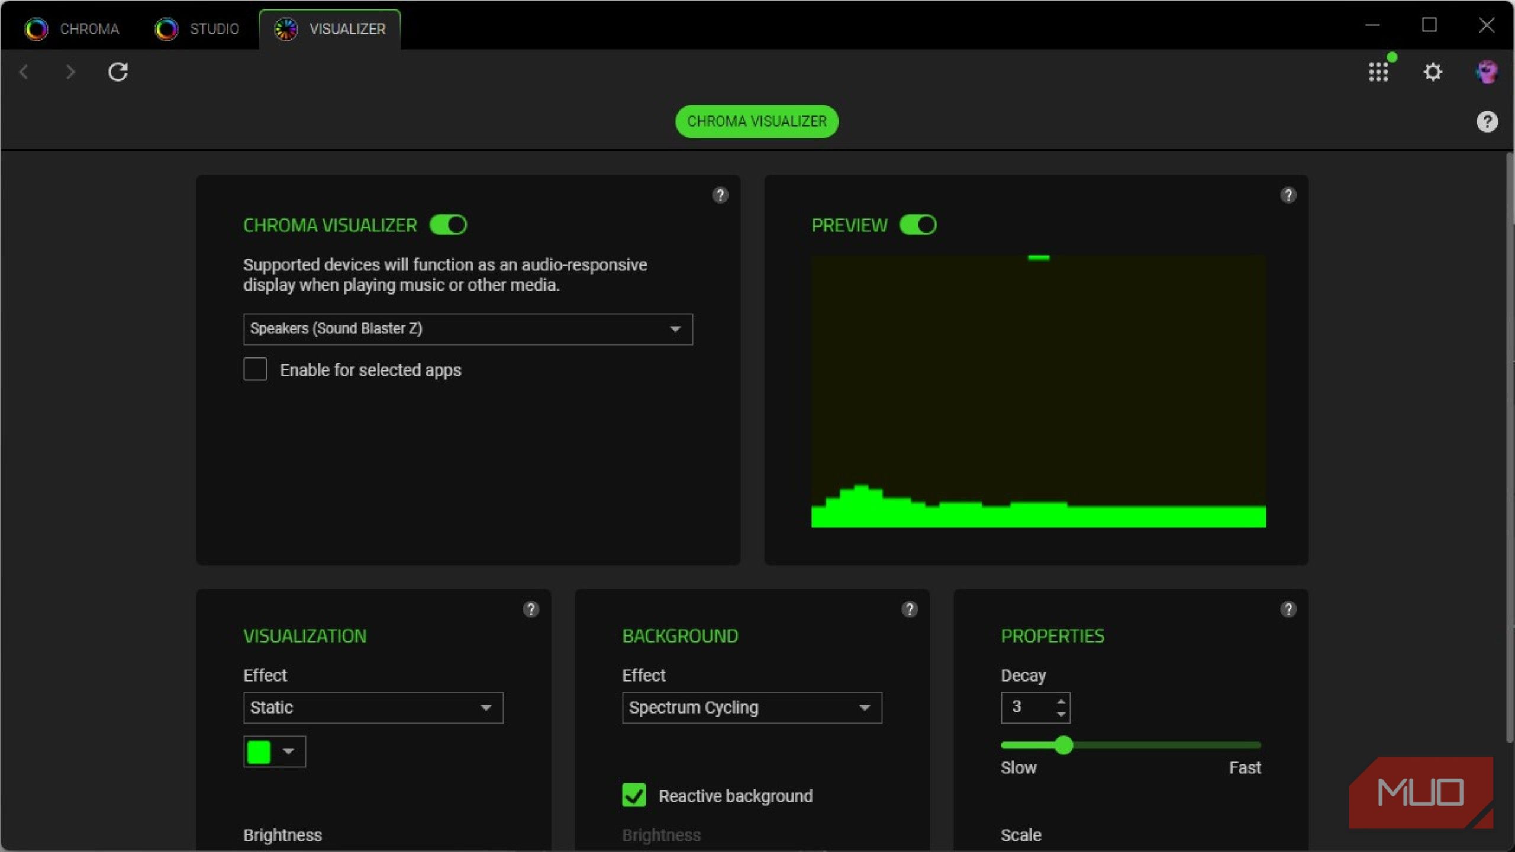Open help for the Visualization panel
The image size is (1515, 852).
[x=531, y=609]
